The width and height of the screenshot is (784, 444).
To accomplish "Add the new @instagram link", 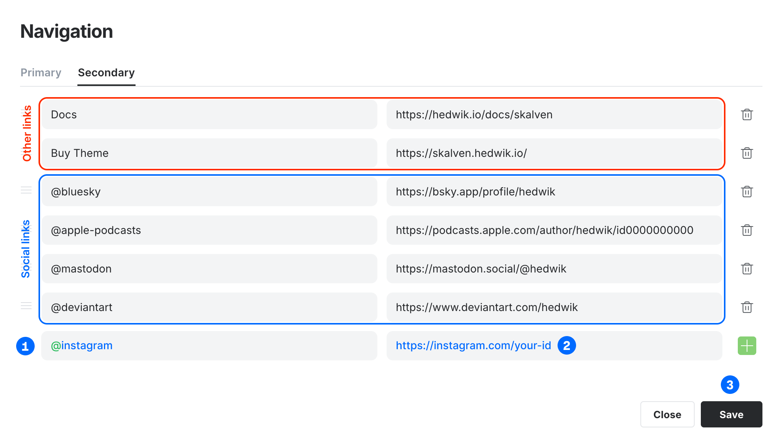I will [x=746, y=345].
